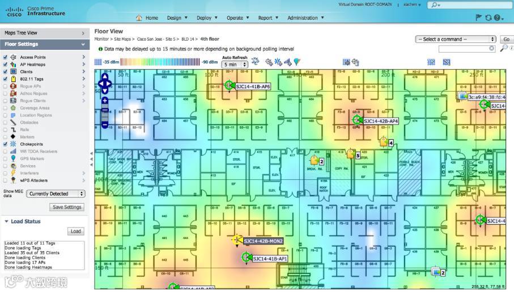This screenshot has height=292, width=514.
Task: Check the GPS Markers checkbox
Action: (5, 158)
